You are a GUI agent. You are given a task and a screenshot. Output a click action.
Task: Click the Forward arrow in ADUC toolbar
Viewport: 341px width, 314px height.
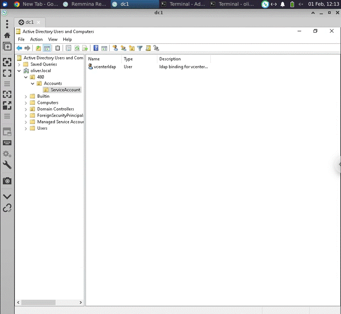point(27,48)
